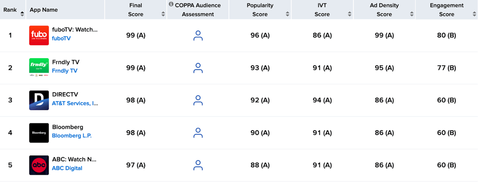
Task: Click the ABC app logo icon
Action: (39, 165)
